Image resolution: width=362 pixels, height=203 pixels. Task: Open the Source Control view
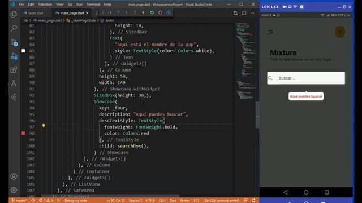[14, 42]
